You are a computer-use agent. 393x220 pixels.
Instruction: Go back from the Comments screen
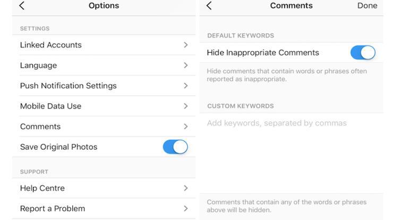(x=209, y=6)
